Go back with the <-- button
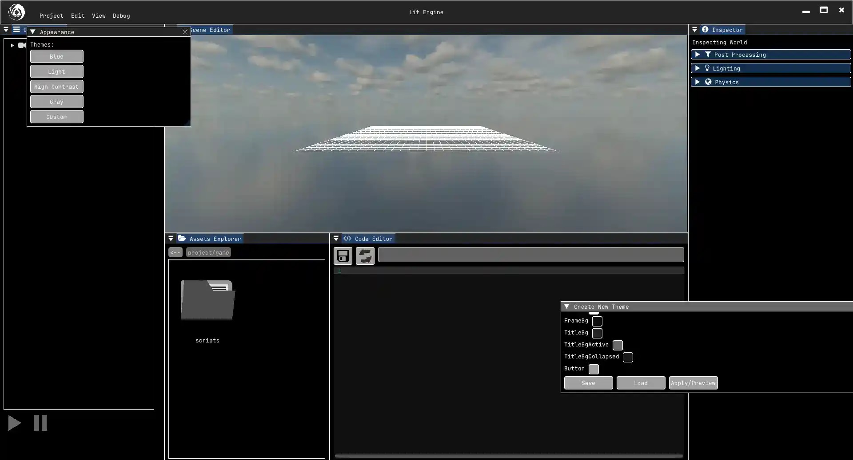This screenshot has width=853, height=460. pos(175,252)
